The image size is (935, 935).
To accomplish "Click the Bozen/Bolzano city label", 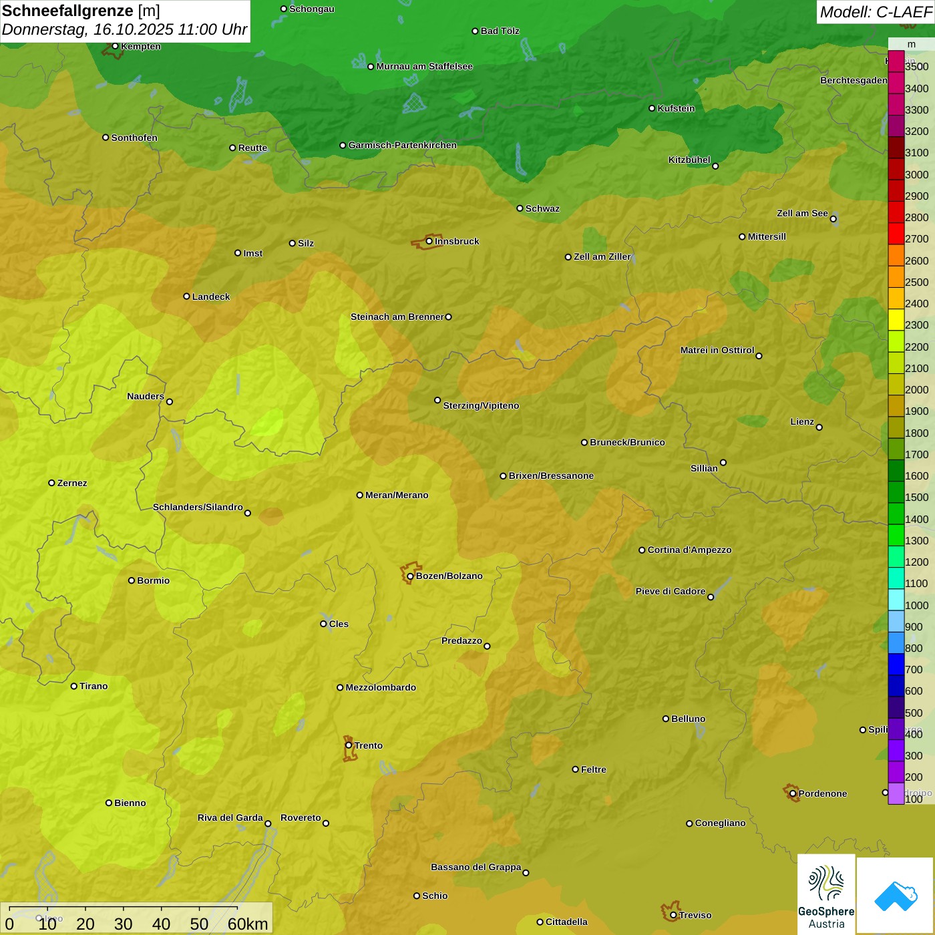I will pos(449,576).
